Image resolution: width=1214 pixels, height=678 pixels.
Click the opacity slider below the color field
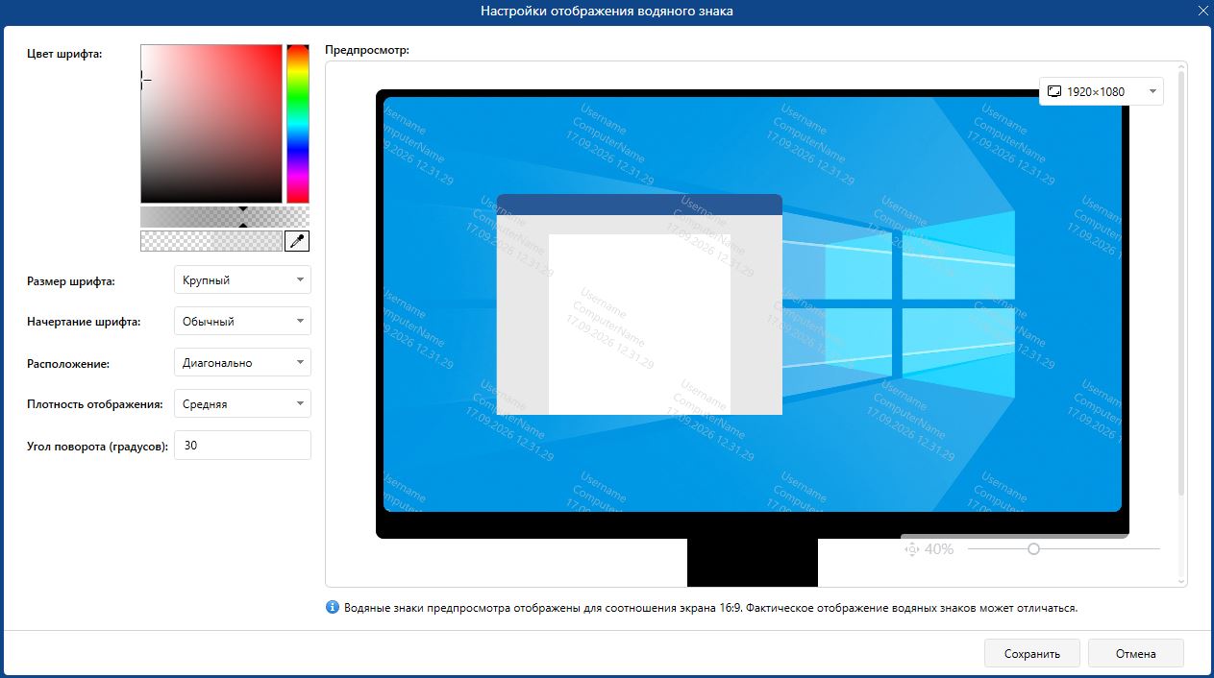click(225, 217)
